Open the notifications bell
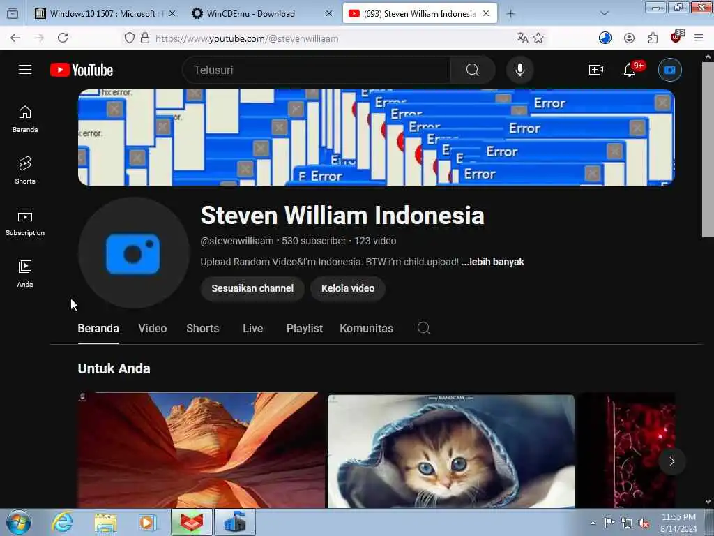714x536 pixels. tap(630, 70)
